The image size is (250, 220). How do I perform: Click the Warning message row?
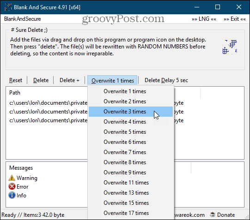pyautogui.click(x=23, y=178)
